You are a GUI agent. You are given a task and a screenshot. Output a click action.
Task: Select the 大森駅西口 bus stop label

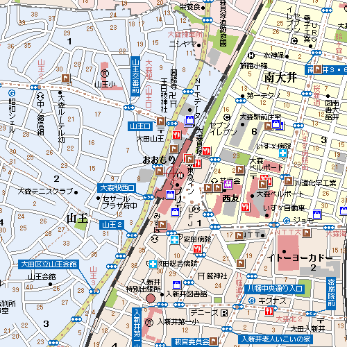pos(117,188)
